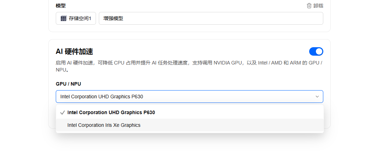The width and height of the screenshot is (378, 155).
Task: Click the AI 硬件加速 heading
Action: point(74,51)
